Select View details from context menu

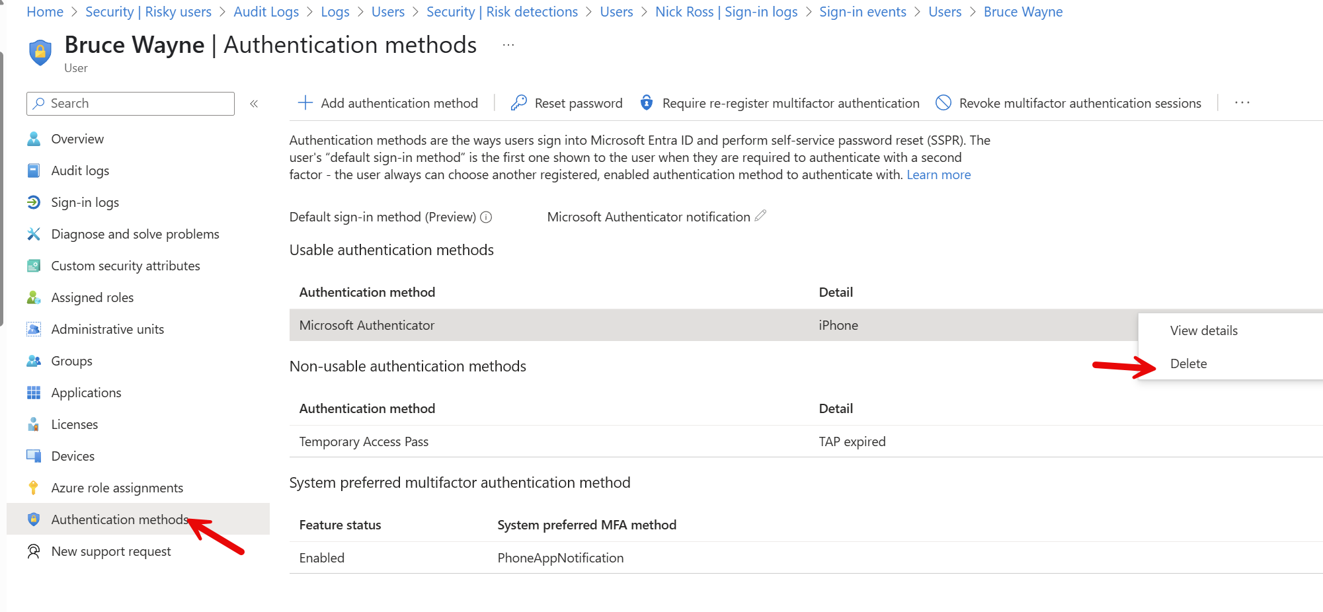click(1203, 330)
